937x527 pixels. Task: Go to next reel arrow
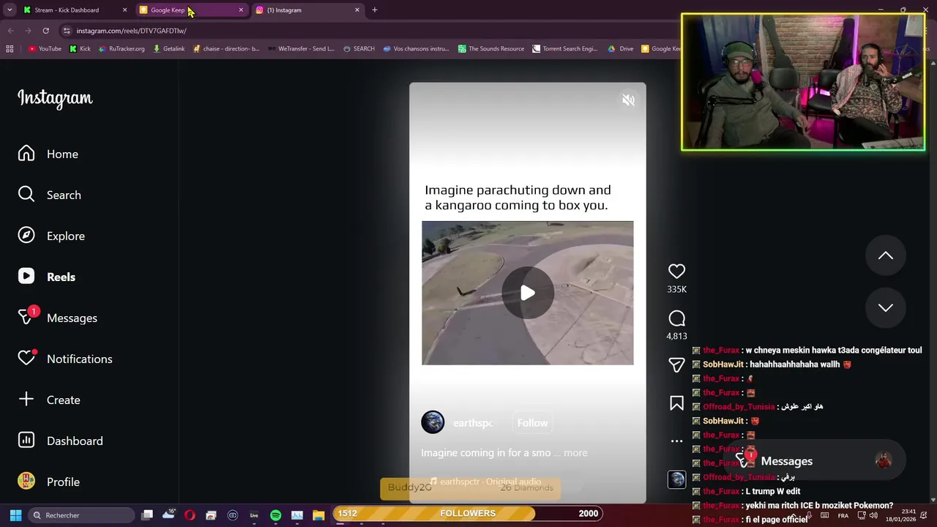tap(886, 307)
